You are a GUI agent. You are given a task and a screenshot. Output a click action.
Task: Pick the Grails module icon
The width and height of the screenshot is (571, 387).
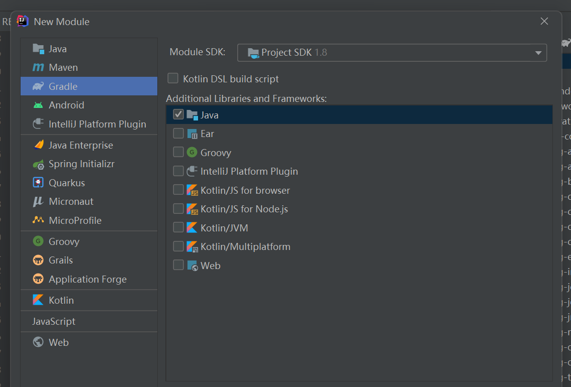pyautogui.click(x=38, y=261)
